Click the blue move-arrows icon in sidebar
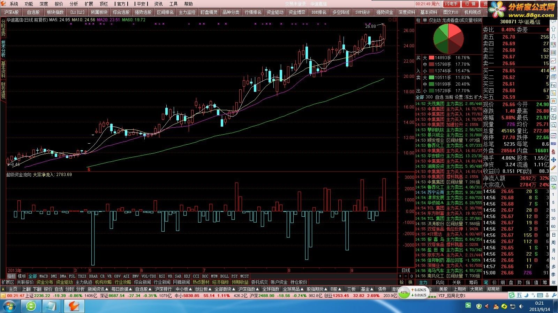 coord(553,160)
